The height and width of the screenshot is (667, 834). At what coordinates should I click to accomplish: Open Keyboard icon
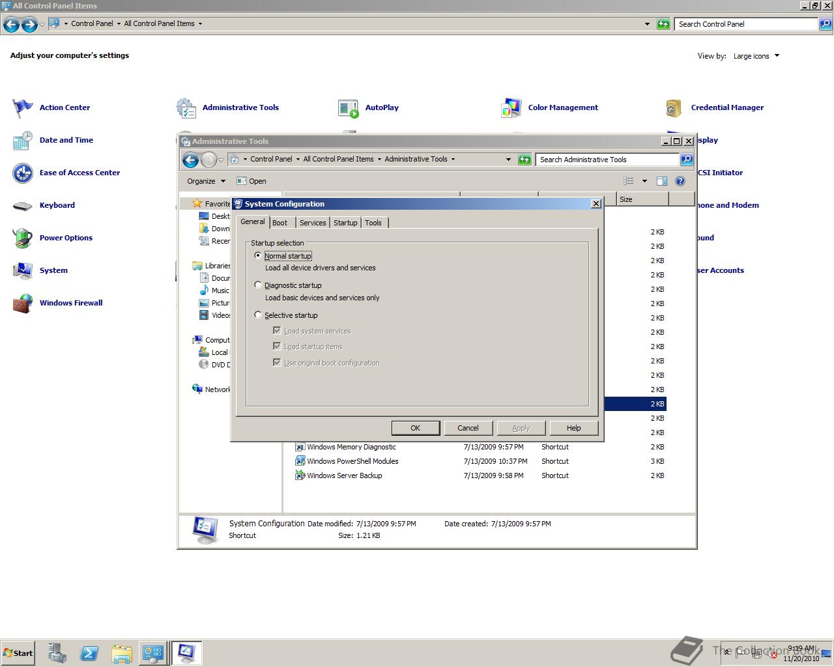[x=23, y=206]
